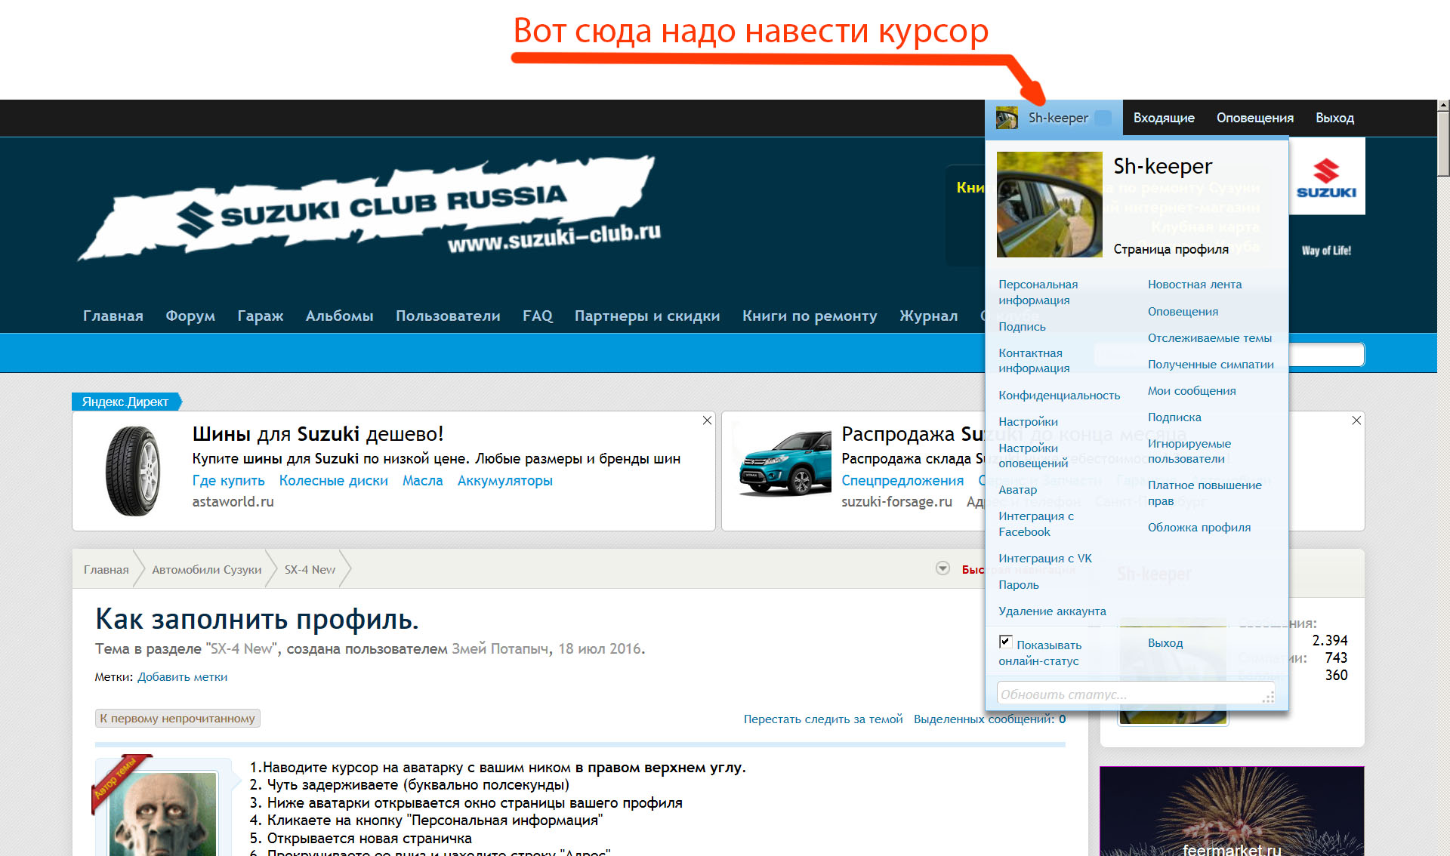Click Выход in the top bar
This screenshot has width=1450, height=856.
(x=1334, y=118)
